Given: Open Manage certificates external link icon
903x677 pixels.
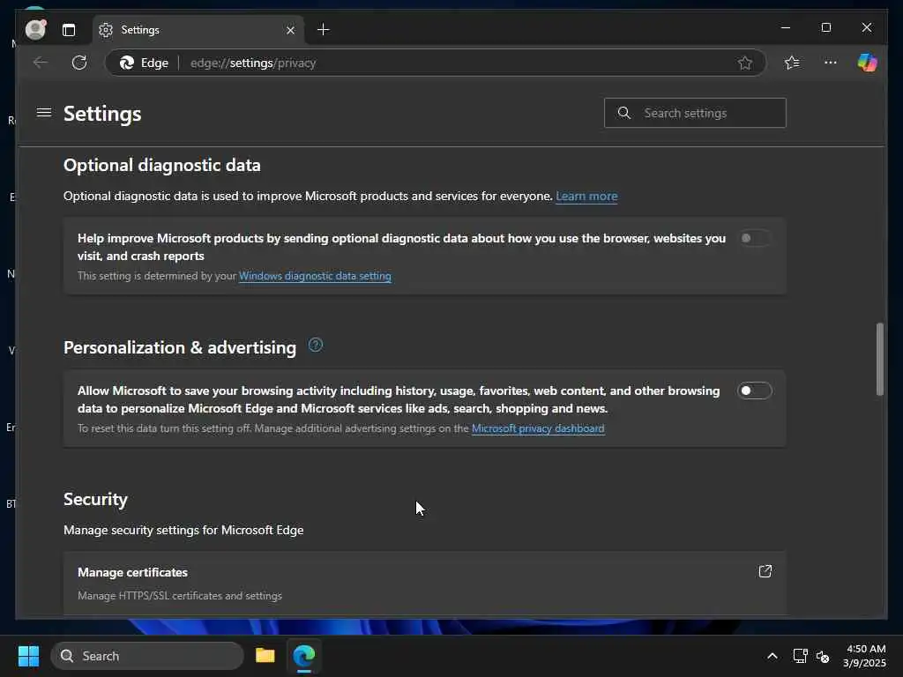Looking at the screenshot, I should tap(765, 571).
